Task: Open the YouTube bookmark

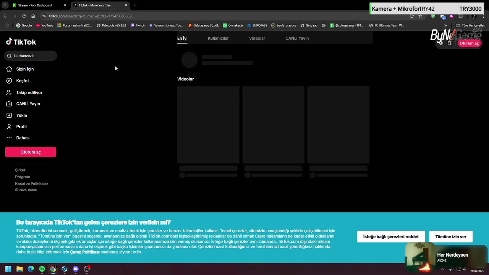Action: (x=44, y=26)
